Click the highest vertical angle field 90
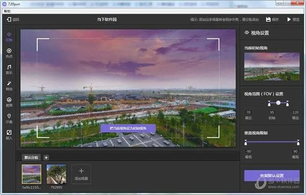306x195 pixels. pyautogui.click(x=295, y=151)
